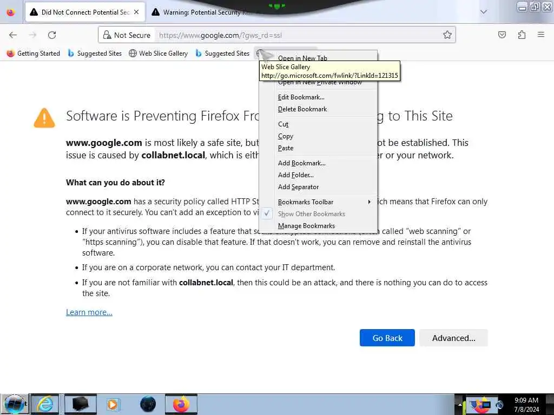Click 'Paste' in the context menu
The height and width of the screenshot is (415, 554).
coord(286,148)
